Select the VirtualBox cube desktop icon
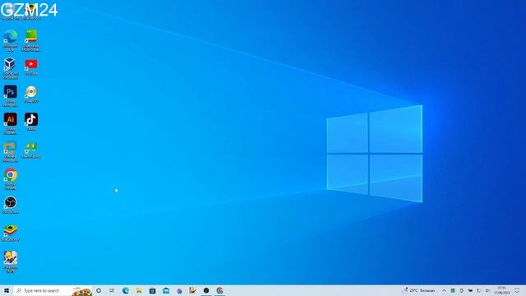Screen dimensions: 526x296 click(x=10, y=68)
